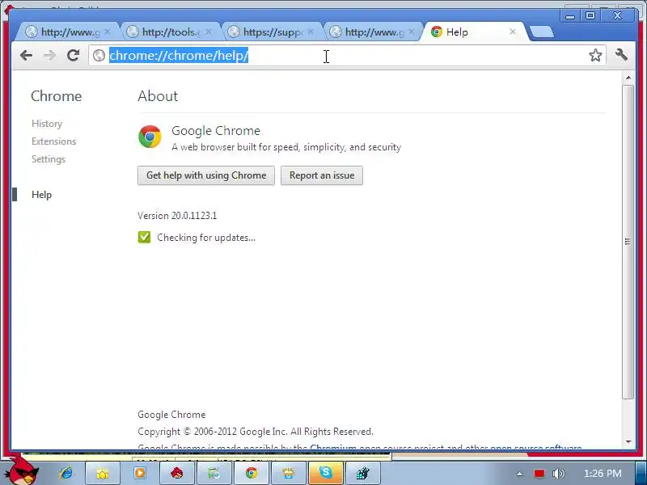The width and height of the screenshot is (647, 485).
Task: Click the Google Chrome product title
Action: point(216,131)
